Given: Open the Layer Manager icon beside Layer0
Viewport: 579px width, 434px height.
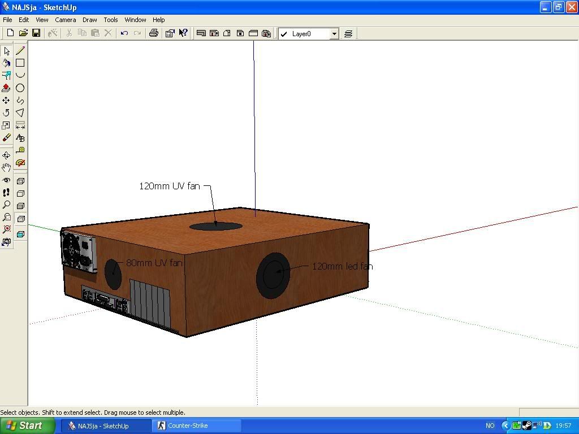Looking at the screenshot, I should [x=348, y=34].
